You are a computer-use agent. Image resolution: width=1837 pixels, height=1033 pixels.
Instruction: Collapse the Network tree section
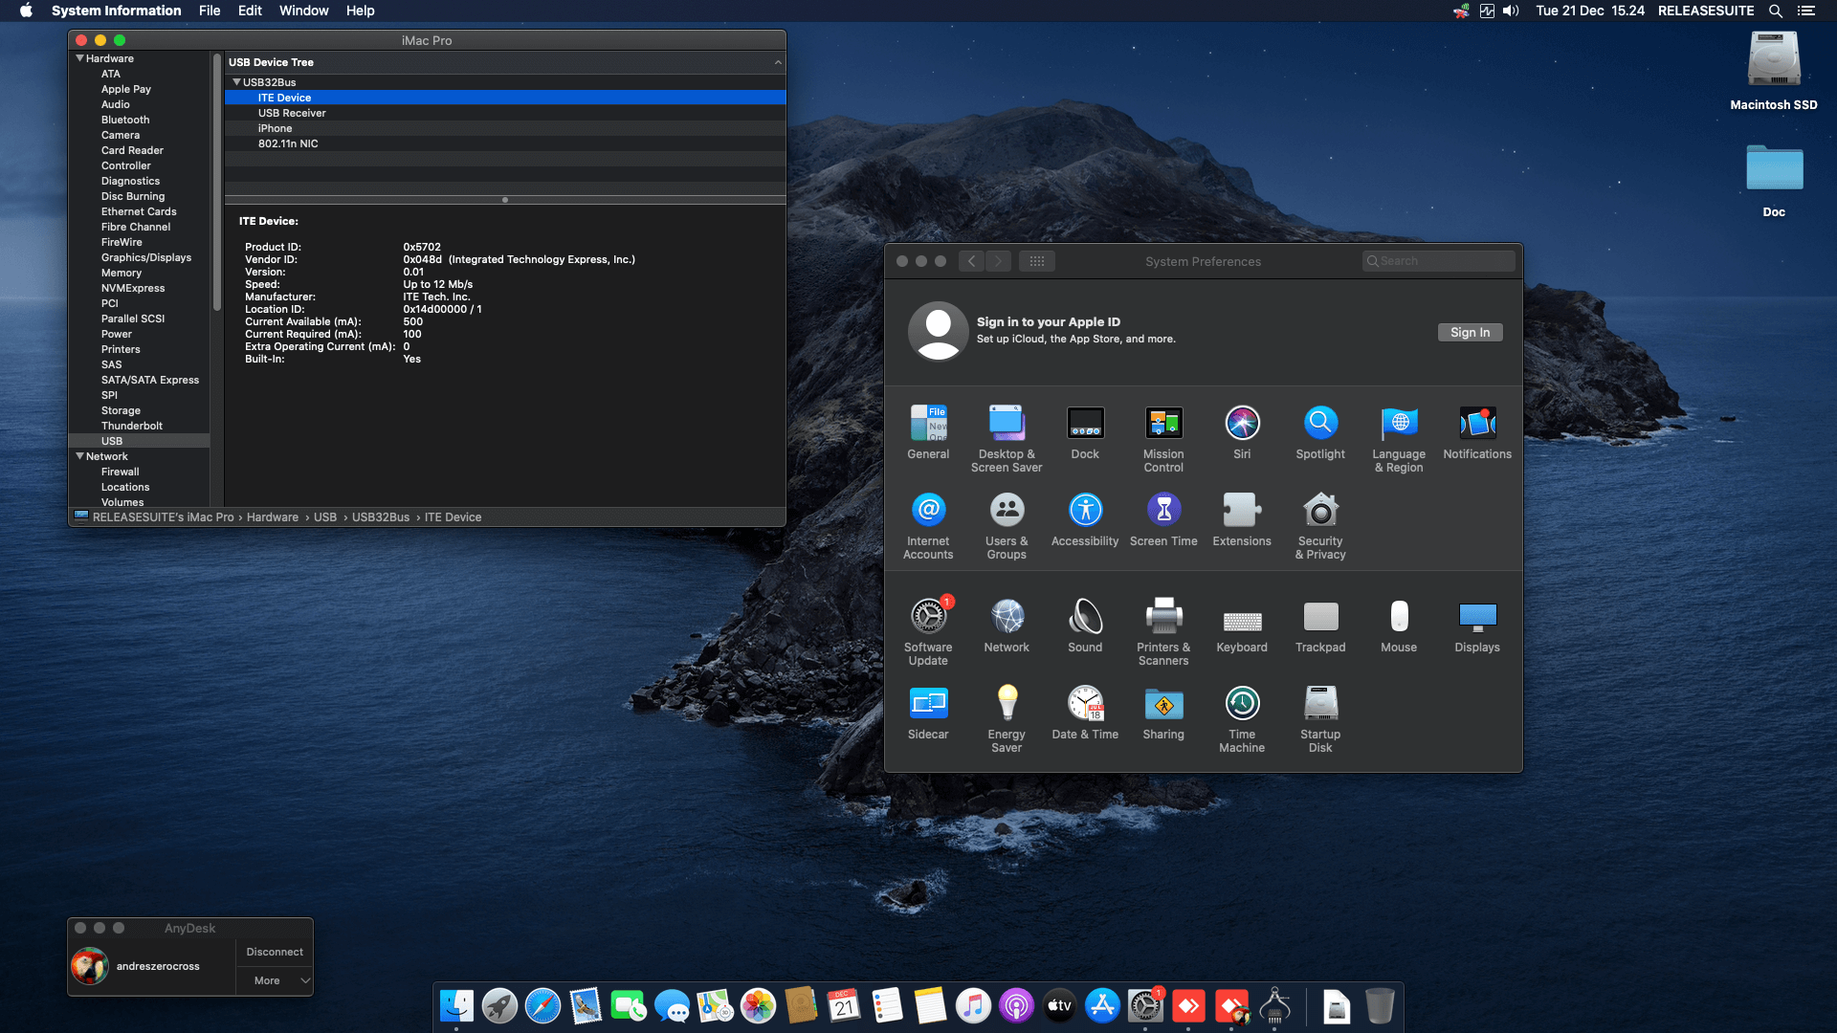point(79,456)
